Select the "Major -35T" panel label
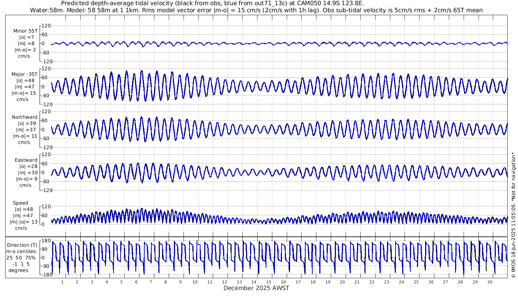The width and height of the screenshot is (518, 296). (x=24, y=74)
